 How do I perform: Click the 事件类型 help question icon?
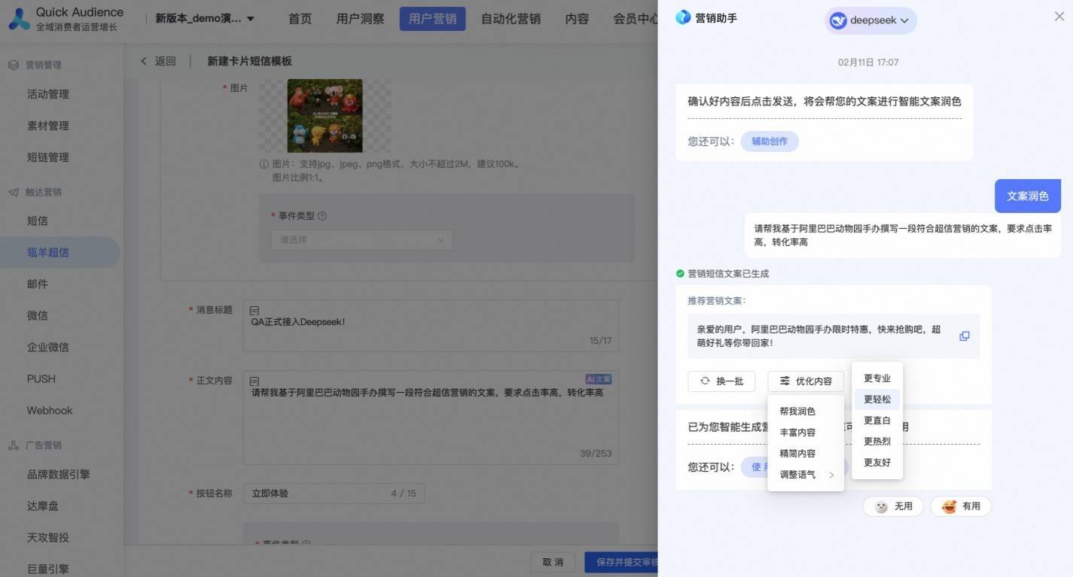coord(322,216)
